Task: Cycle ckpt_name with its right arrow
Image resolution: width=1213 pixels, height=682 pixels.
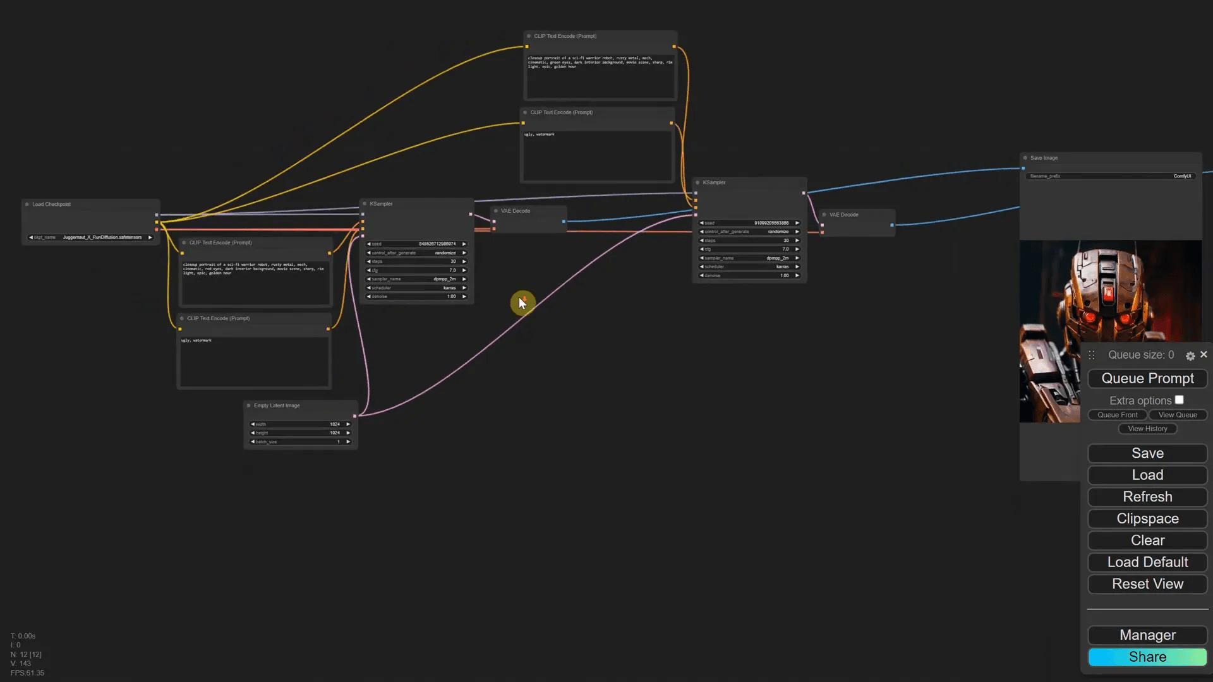Action: [150, 237]
